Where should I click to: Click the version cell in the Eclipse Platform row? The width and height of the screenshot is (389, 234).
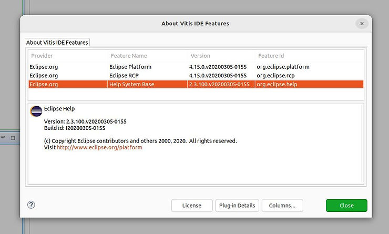218,67
